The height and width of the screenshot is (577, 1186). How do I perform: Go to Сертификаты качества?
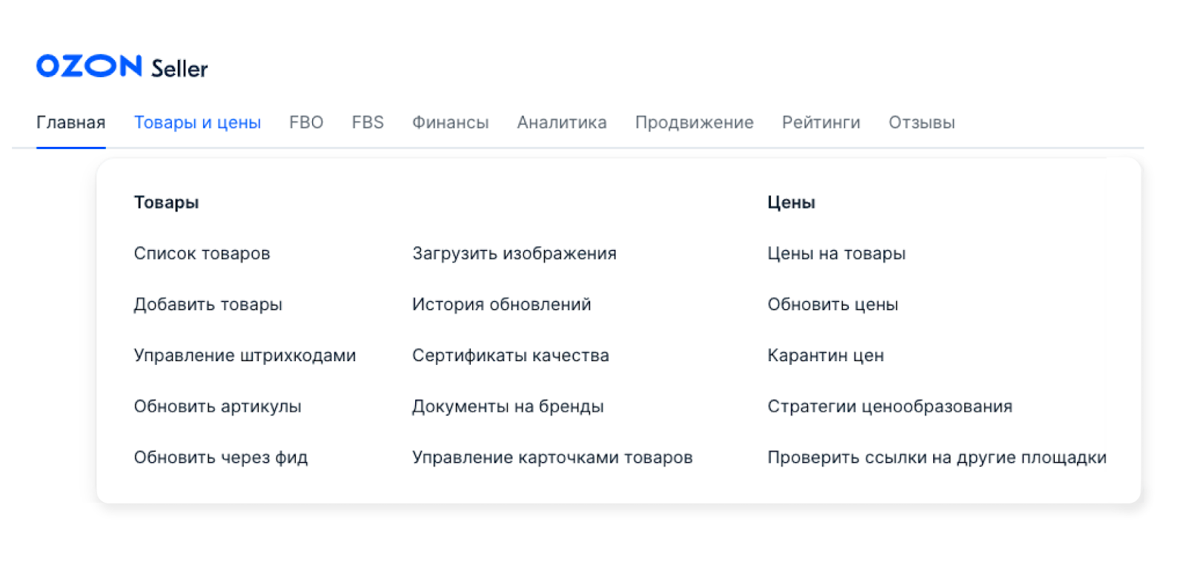(511, 356)
